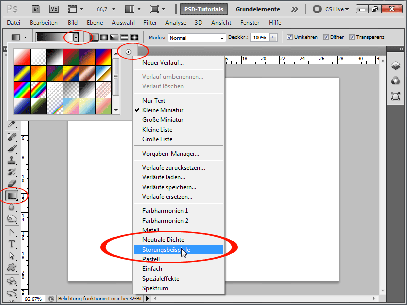Uncheck the Transparenz option
Image resolution: width=407 pixels, height=305 pixels.
[352, 37]
